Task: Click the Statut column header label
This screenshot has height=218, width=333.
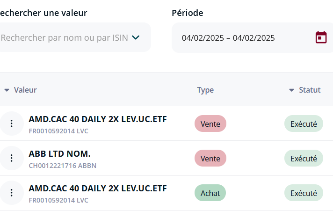Action: coord(310,90)
